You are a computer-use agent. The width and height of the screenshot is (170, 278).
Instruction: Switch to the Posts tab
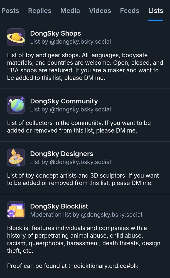(x=10, y=11)
